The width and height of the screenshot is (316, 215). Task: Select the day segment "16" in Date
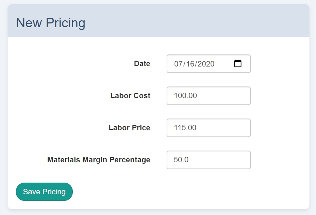[x=189, y=64]
